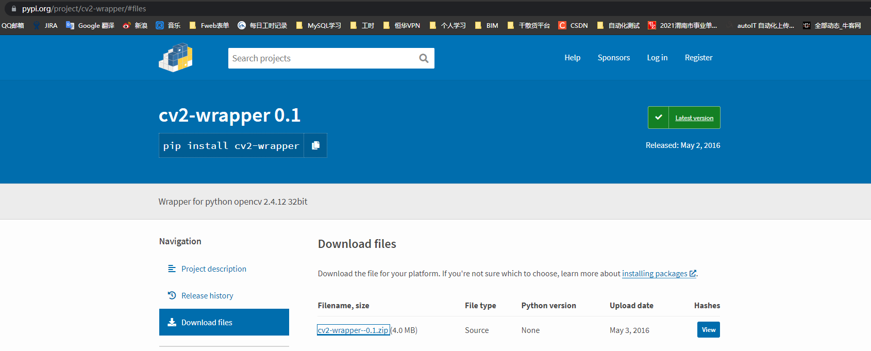The width and height of the screenshot is (871, 351).
Task: Click the pypi.org URL in address bar
Action: coord(84,9)
